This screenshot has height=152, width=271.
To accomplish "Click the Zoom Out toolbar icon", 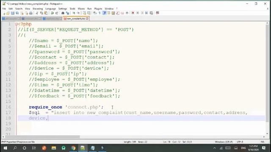I will pos(78,13).
